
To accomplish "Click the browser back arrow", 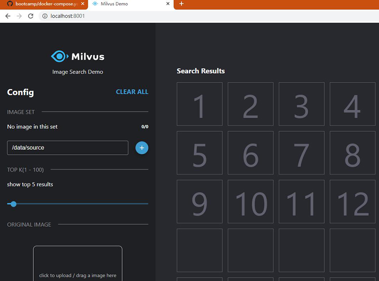I will (x=8, y=16).
